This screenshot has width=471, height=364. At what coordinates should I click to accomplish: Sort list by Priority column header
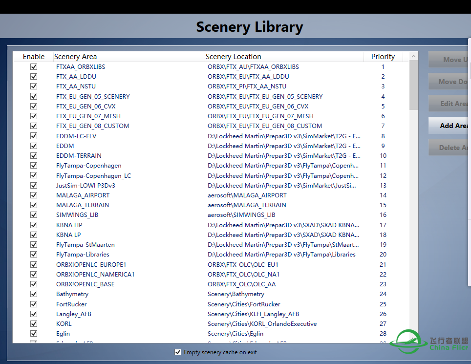coord(383,57)
